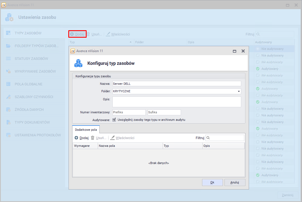This screenshot has height=202, width=302.
Task: Open the Wykrywanie zasobów sidebar icon
Action: point(8,71)
